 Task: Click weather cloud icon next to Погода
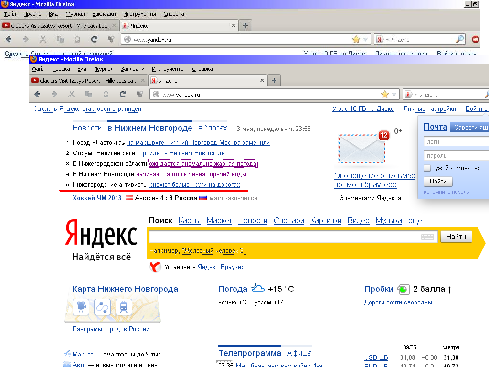click(258, 288)
